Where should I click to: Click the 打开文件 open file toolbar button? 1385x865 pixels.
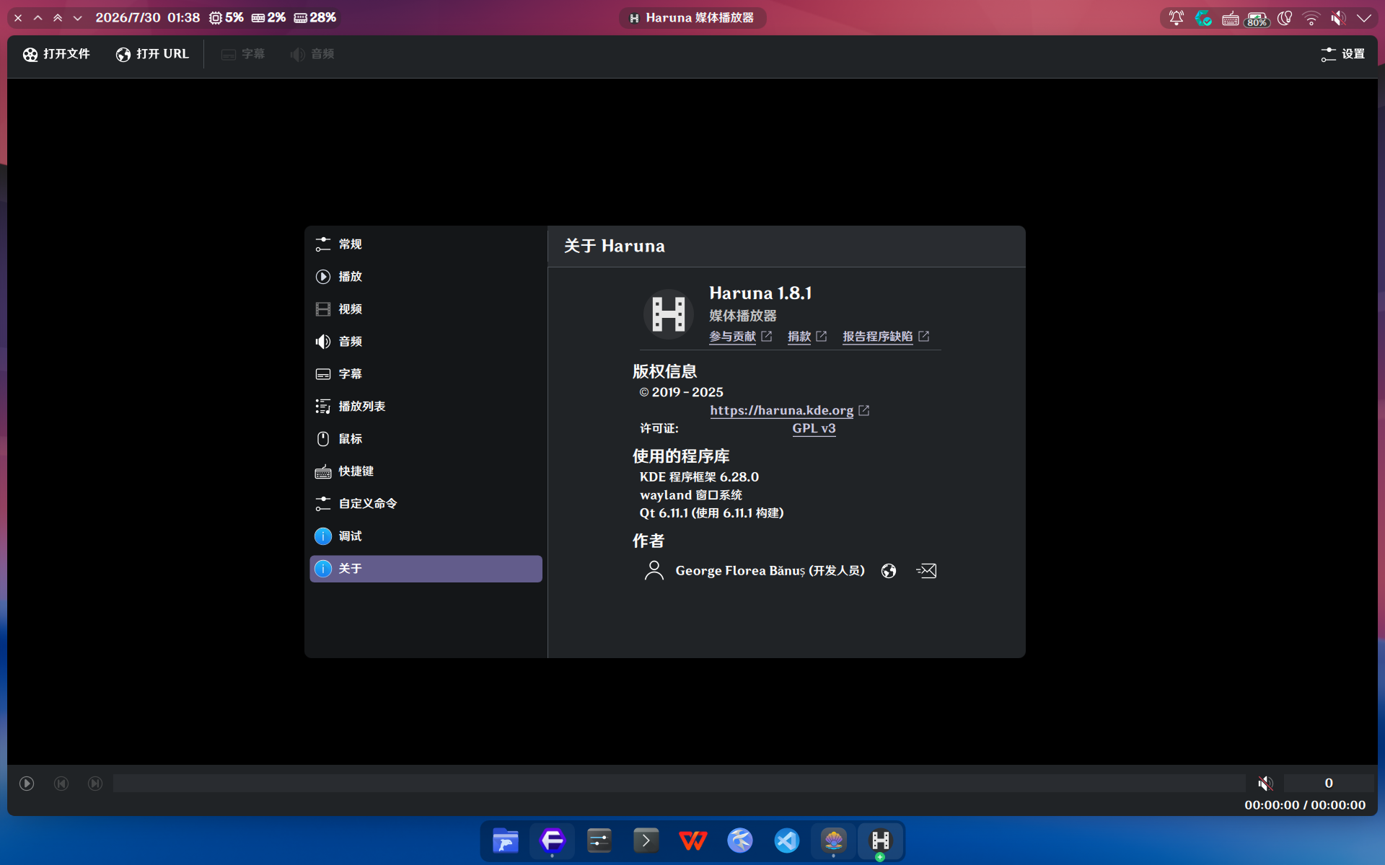pos(56,54)
